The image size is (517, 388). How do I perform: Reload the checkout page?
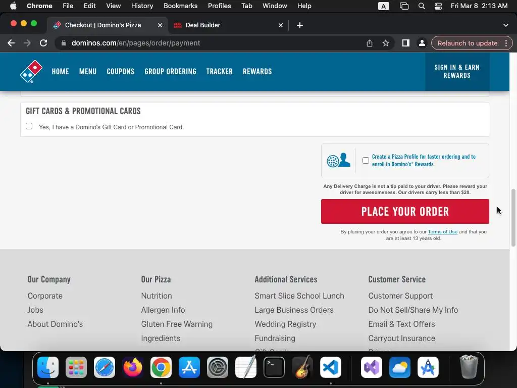pyautogui.click(x=43, y=43)
